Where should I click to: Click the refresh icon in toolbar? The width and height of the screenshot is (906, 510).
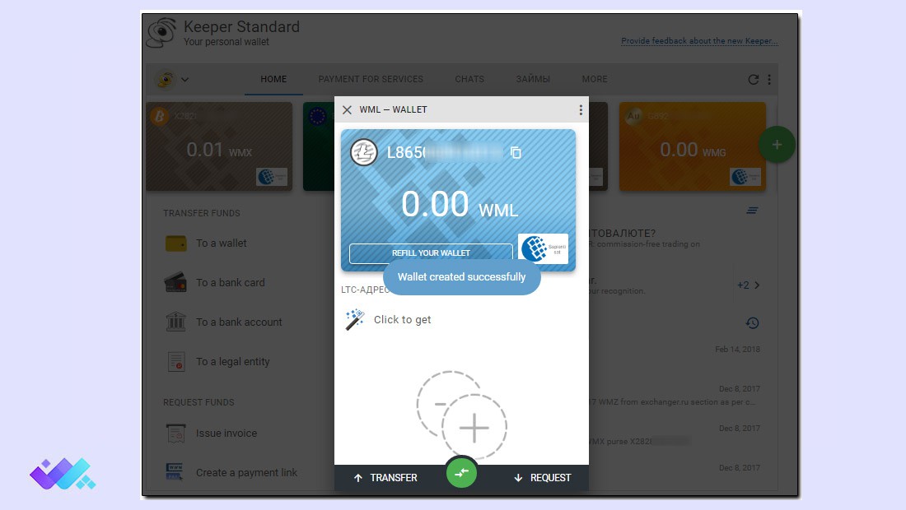753,80
